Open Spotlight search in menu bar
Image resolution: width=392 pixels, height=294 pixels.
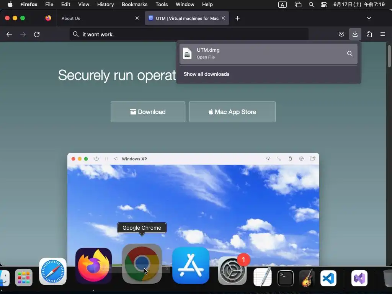tap(311, 5)
